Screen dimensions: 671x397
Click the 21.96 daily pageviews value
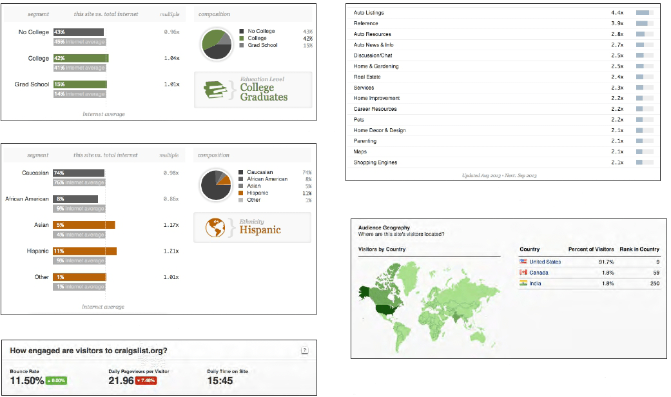click(121, 381)
